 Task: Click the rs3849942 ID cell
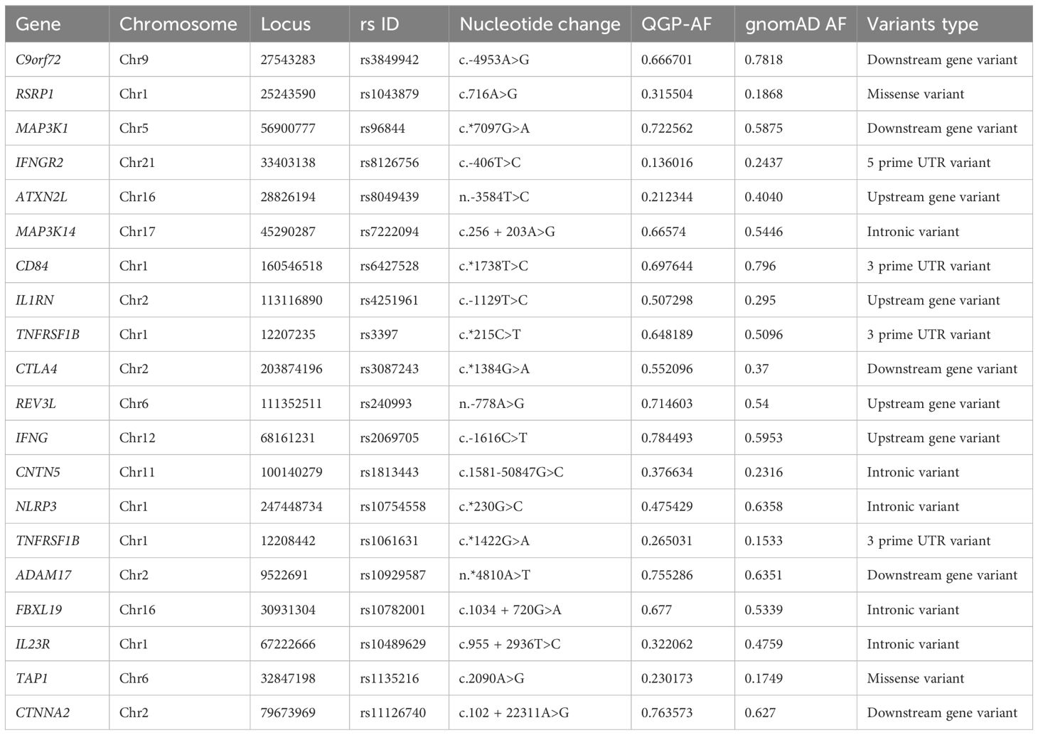point(389,60)
